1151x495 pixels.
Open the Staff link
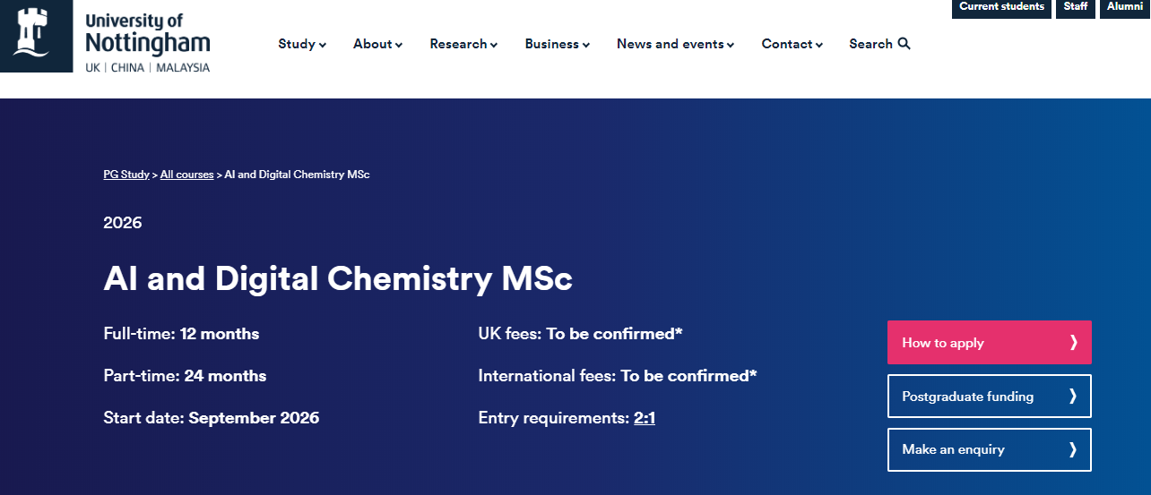point(1076,7)
